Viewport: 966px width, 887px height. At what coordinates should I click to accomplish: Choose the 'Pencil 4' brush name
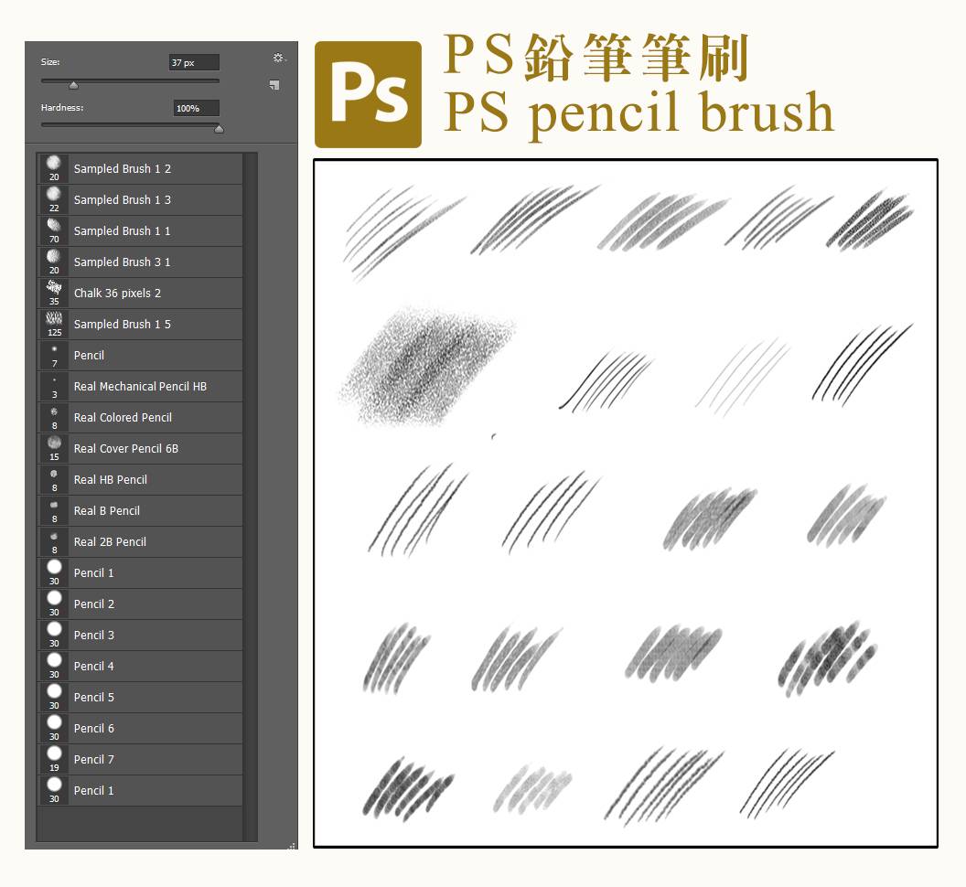(93, 667)
